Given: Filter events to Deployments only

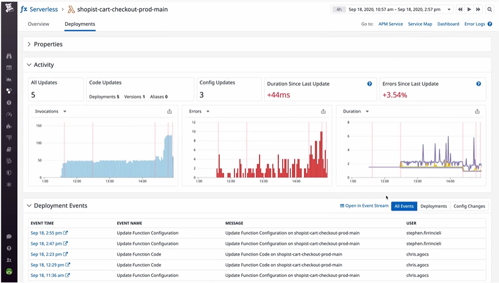Looking at the screenshot, I should coord(433,206).
